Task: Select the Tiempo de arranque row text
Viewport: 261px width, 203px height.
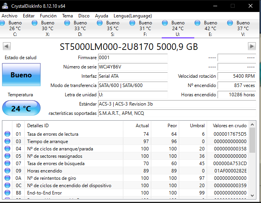Action: [x=48, y=142]
